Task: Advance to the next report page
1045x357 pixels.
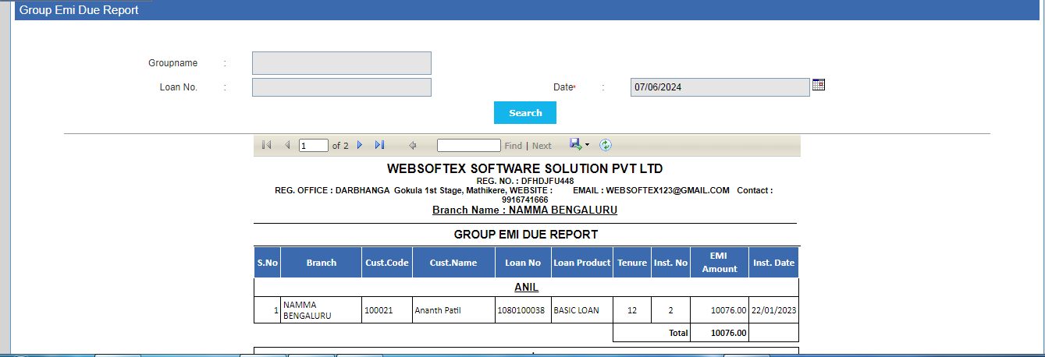Action: pos(360,145)
